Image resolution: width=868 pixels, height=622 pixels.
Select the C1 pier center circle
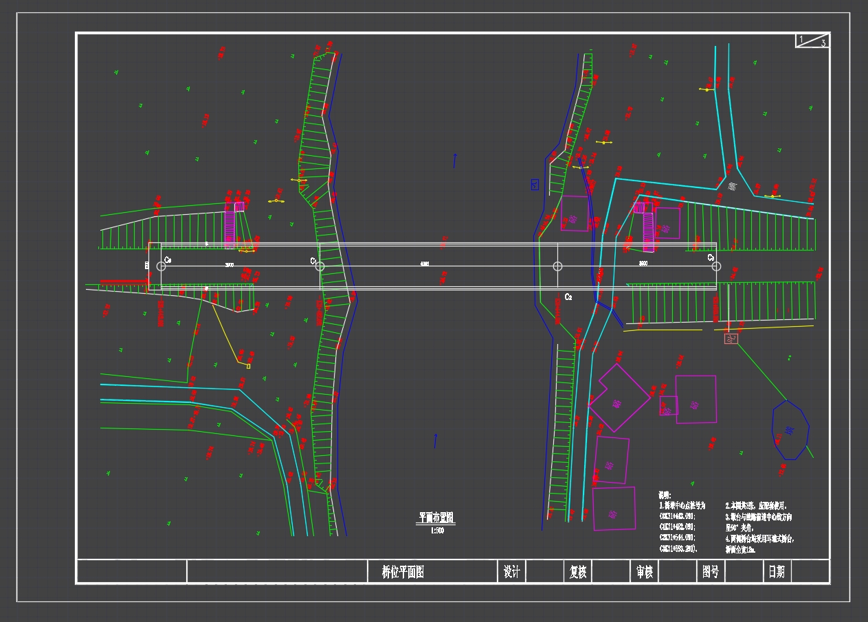320,266
